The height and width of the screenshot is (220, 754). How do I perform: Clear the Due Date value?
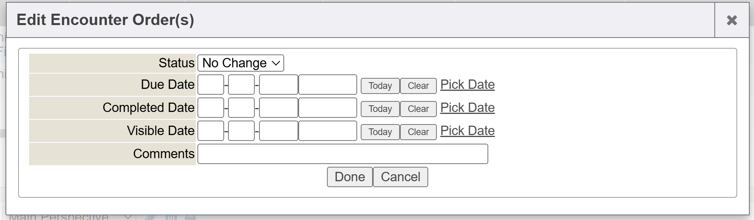[x=418, y=86]
